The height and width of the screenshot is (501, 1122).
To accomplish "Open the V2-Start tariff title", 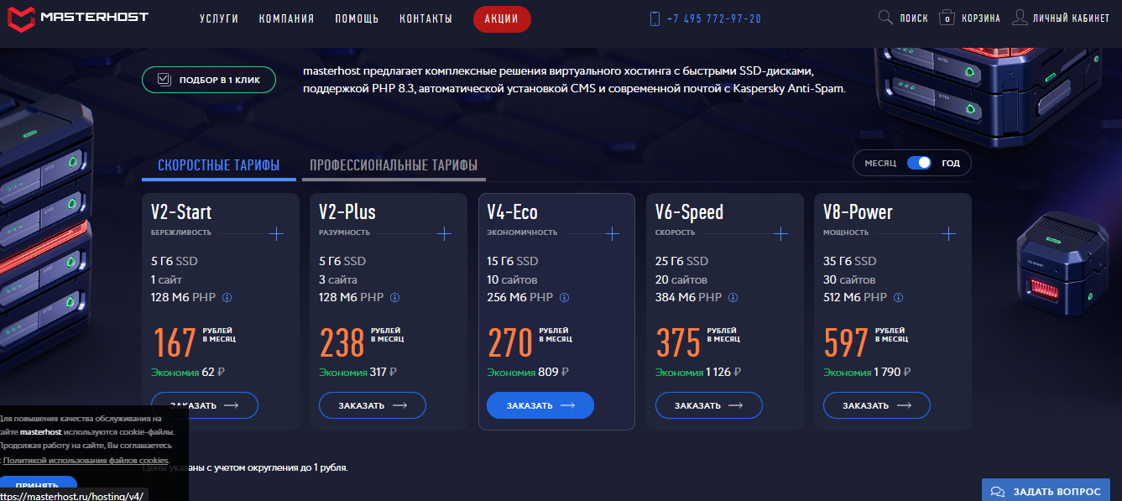I will tap(181, 211).
